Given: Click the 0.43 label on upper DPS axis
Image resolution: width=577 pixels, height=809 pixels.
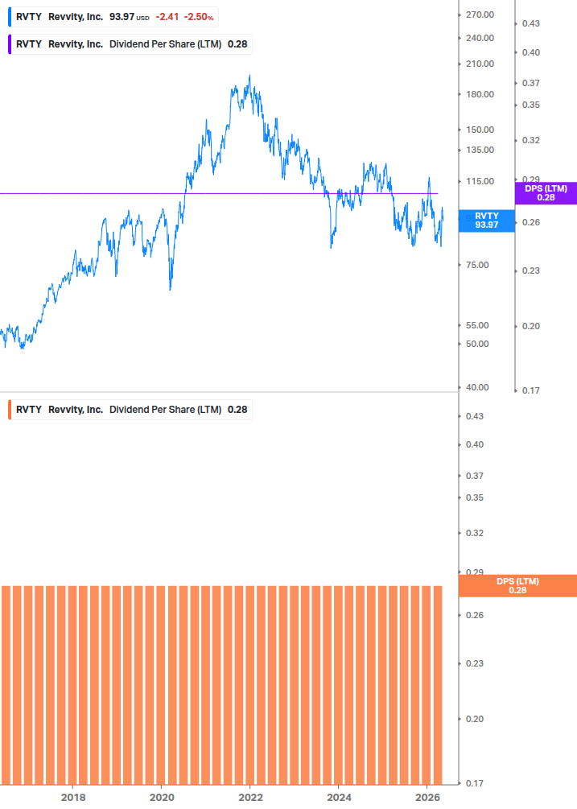Looking at the screenshot, I should click(531, 23).
